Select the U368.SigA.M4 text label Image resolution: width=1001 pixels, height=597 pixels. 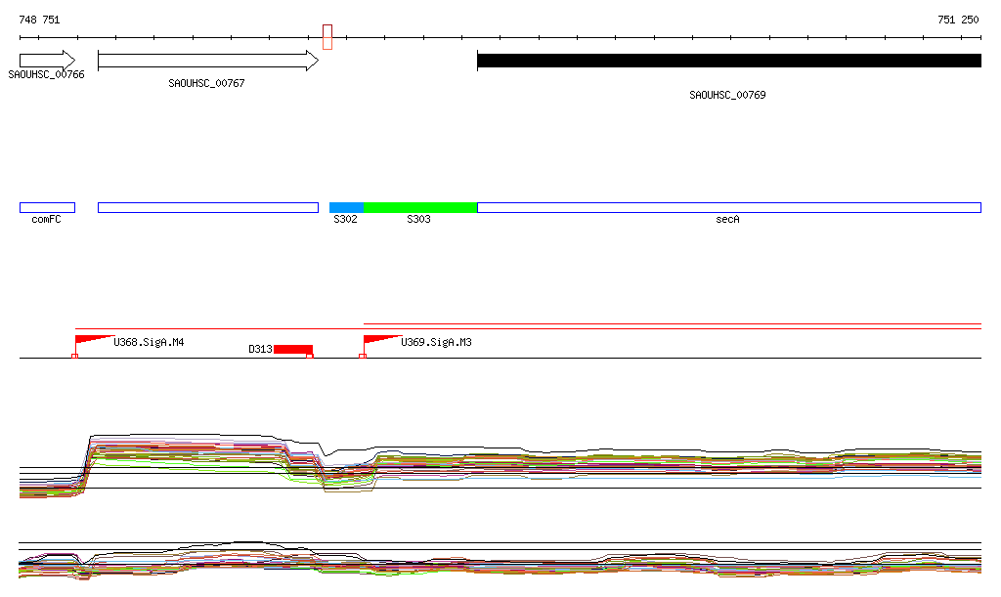[x=150, y=343]
